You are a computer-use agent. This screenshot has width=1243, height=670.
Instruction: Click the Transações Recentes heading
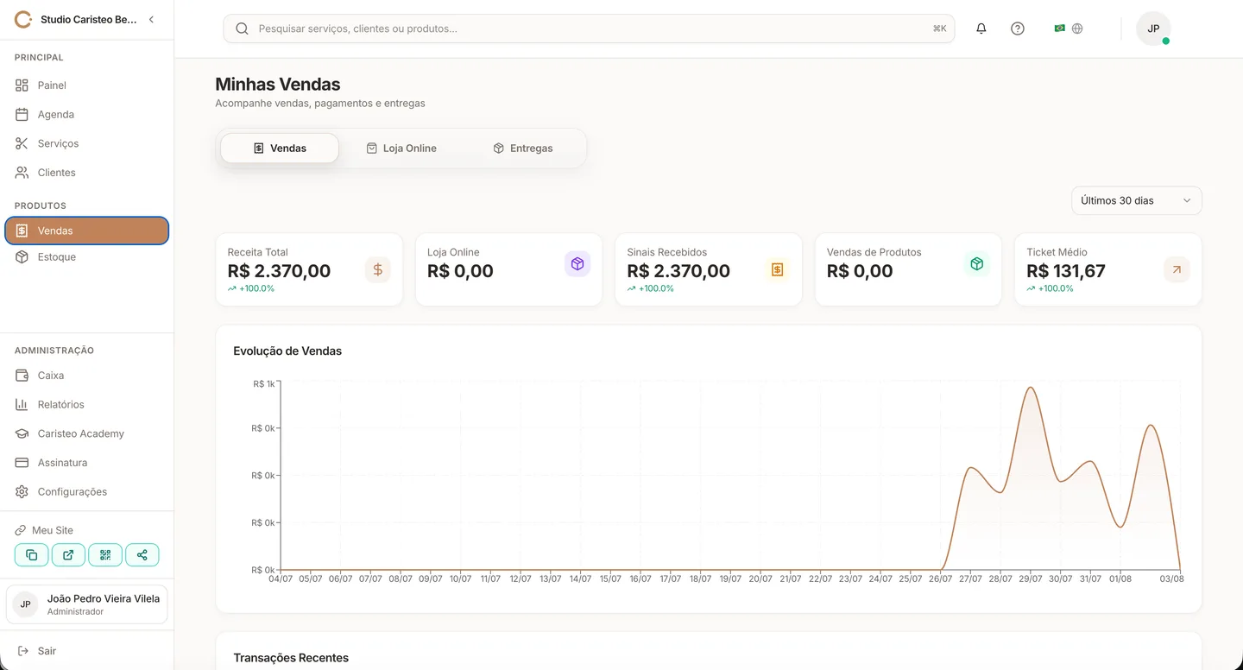click(x=291, y=658)
